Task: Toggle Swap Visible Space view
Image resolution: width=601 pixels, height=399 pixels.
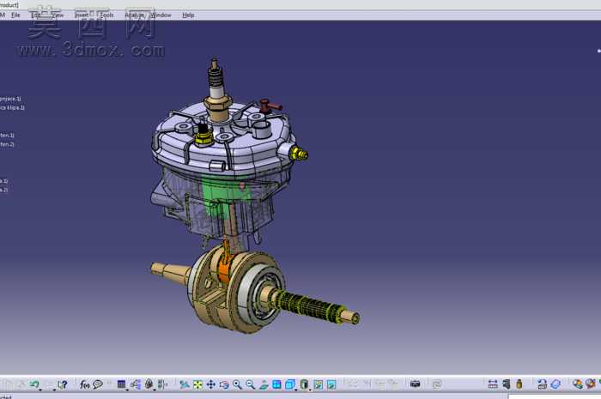Action: (x=331, y=384)
